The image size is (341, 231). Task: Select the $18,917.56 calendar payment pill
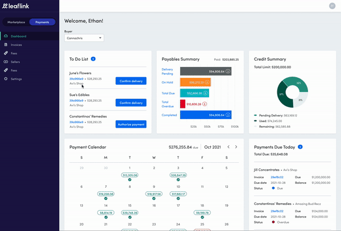154,194
